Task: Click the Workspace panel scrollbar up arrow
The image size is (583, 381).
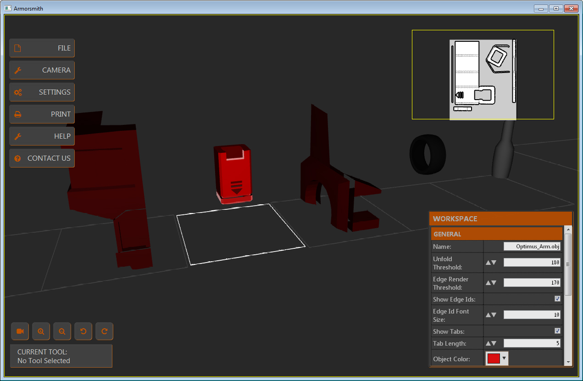Action: [568, 230]
